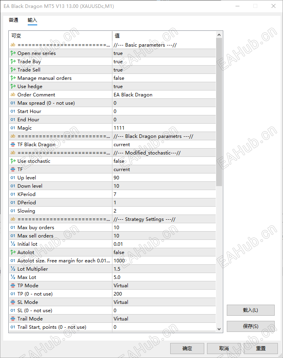Click the boolean icon beside Use hedge

tap(13, 86)
